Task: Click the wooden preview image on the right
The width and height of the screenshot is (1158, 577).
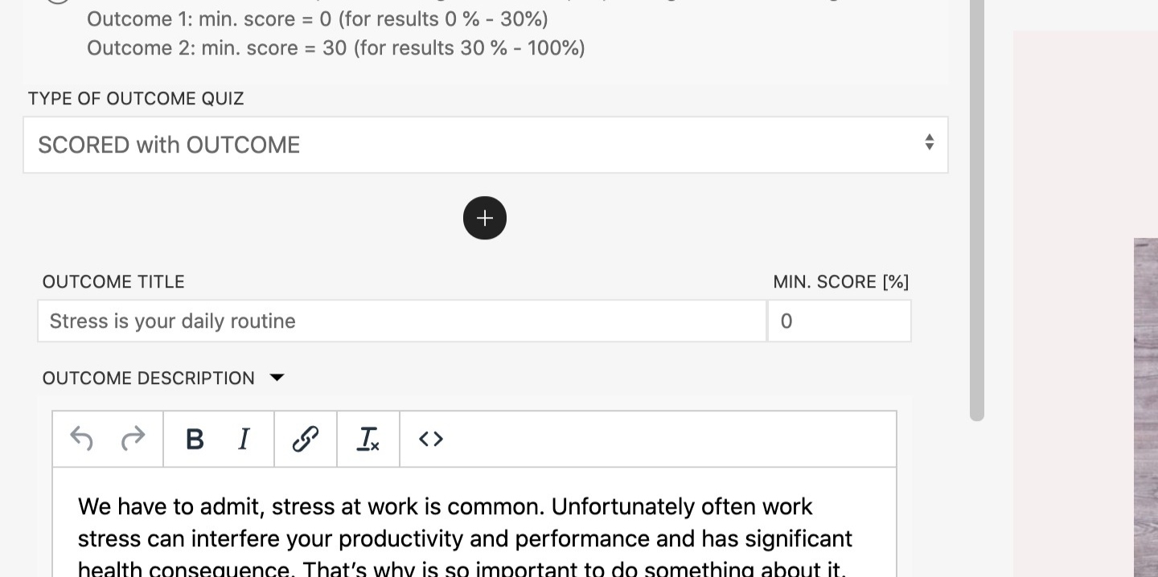Action: coord(1145,402)
